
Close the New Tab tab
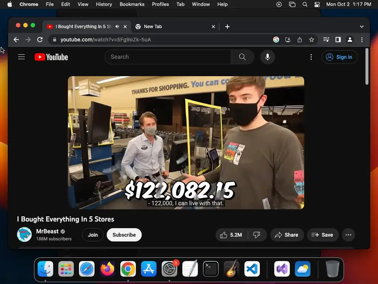[213, 27]
